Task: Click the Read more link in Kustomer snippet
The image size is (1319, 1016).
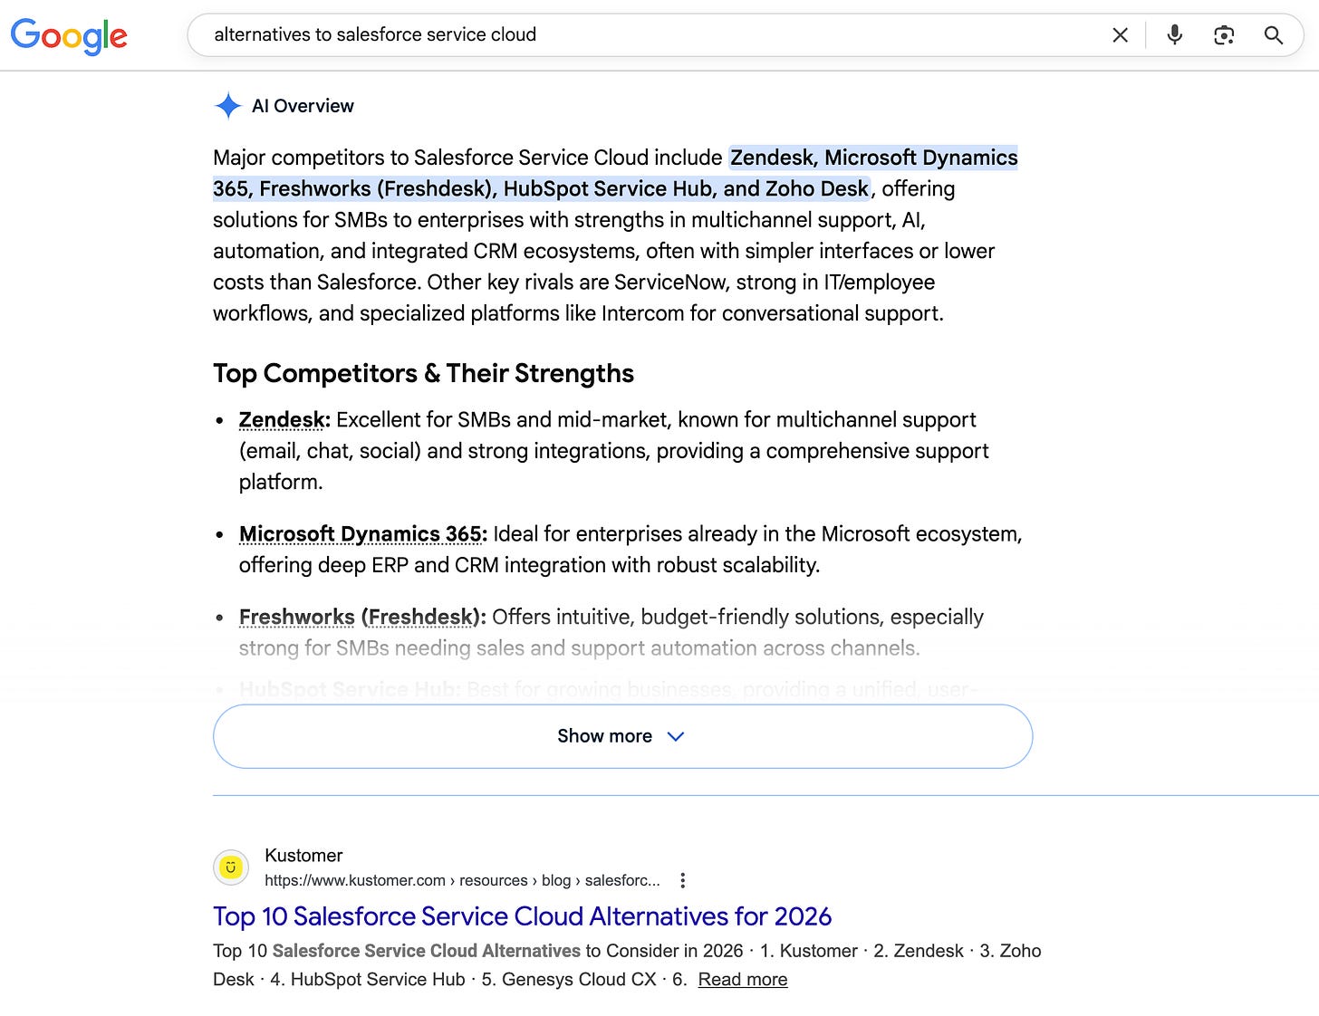Action: pos(743,980)
